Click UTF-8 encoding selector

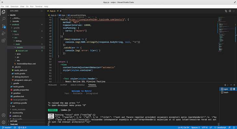(x=205, y=127)
